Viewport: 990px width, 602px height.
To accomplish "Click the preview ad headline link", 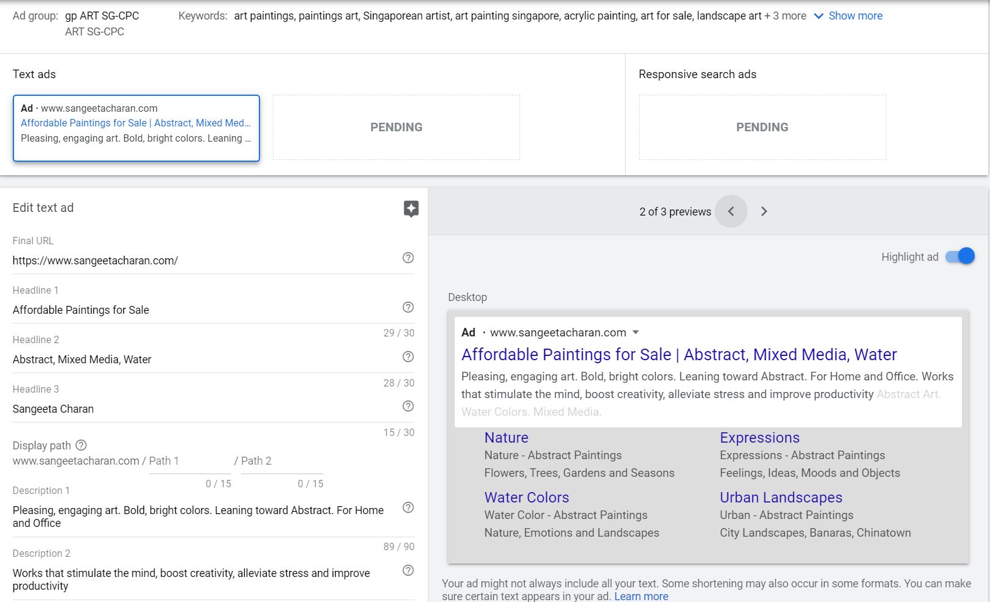I will [x=679, y=354].
